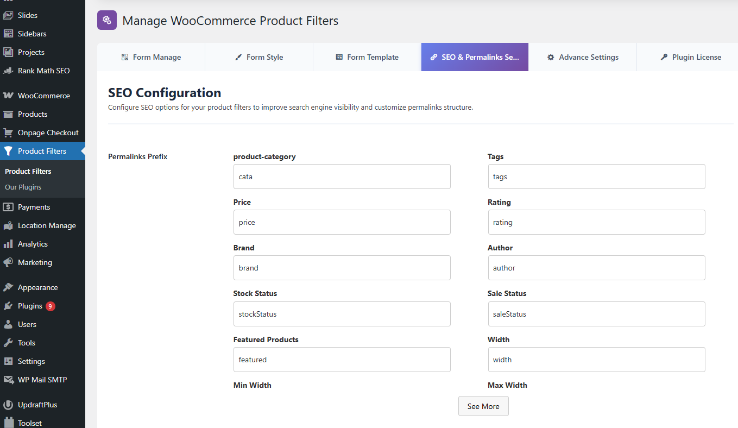
Task: Click the Projects menu icon
Action: [8, 52]
